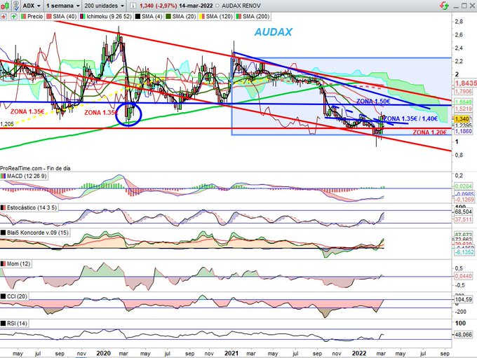Click the yellow-red SMA (120) color swatch

[202, 16]
